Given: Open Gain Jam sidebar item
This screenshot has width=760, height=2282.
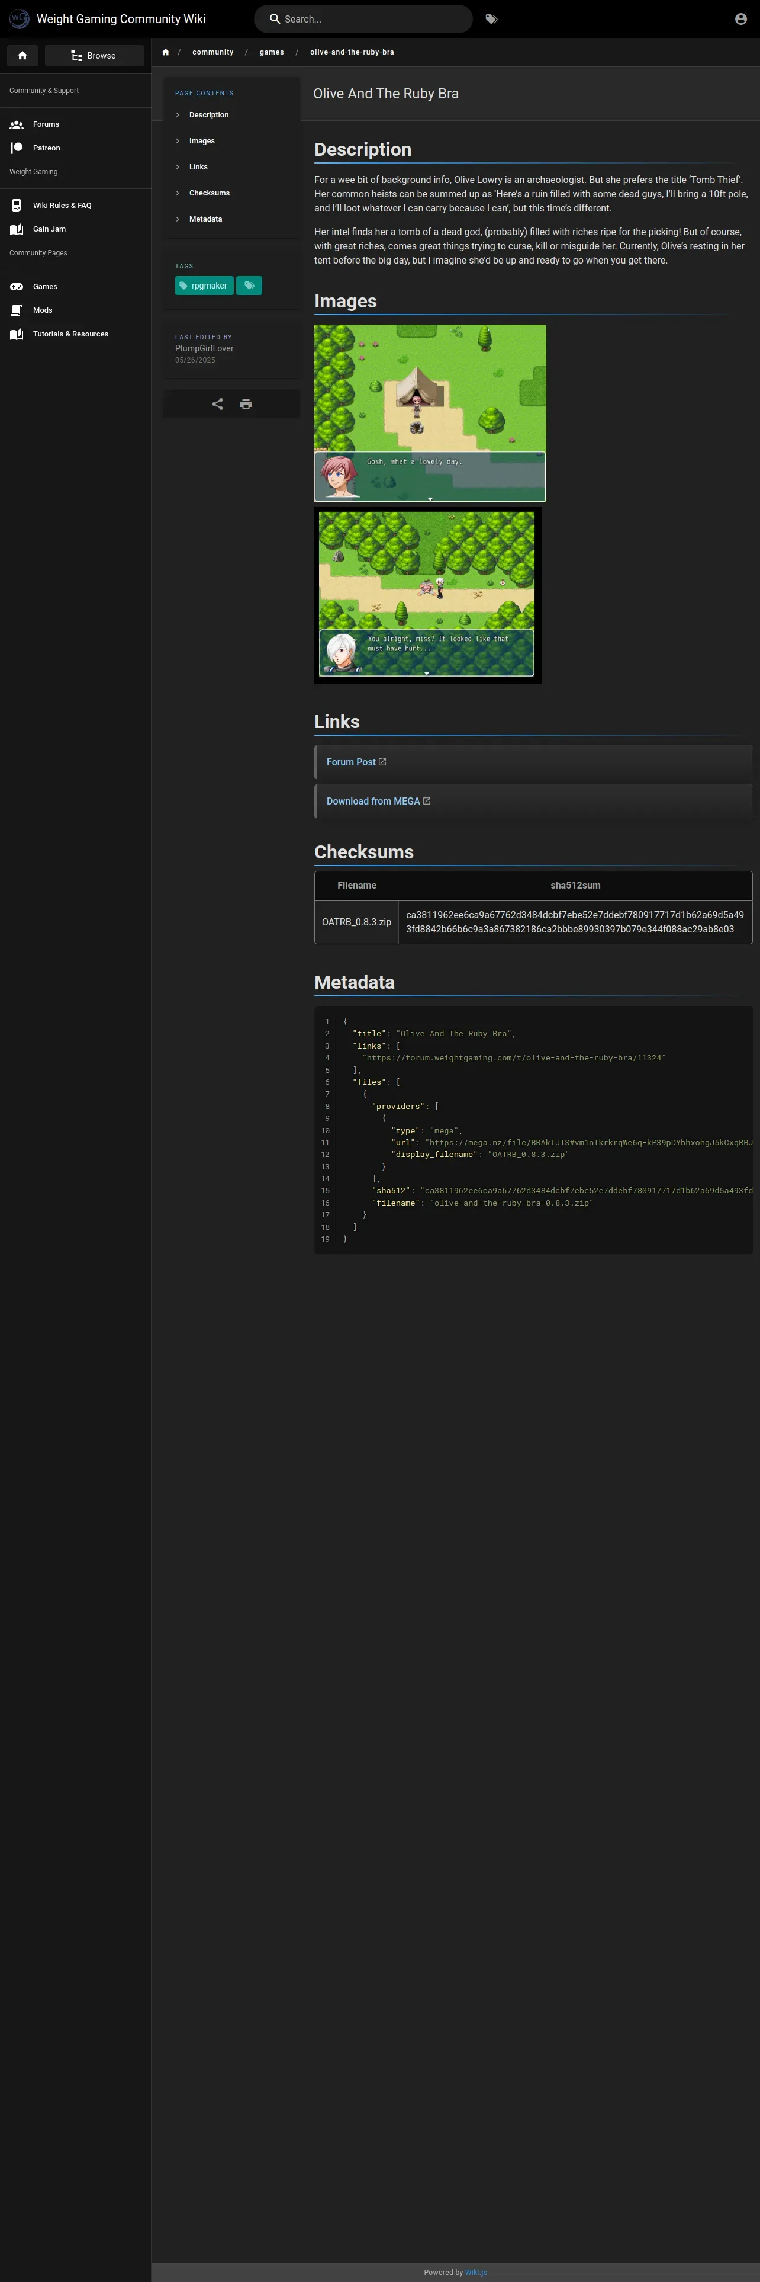Looking at the screenshot, I should click(50, 229).
